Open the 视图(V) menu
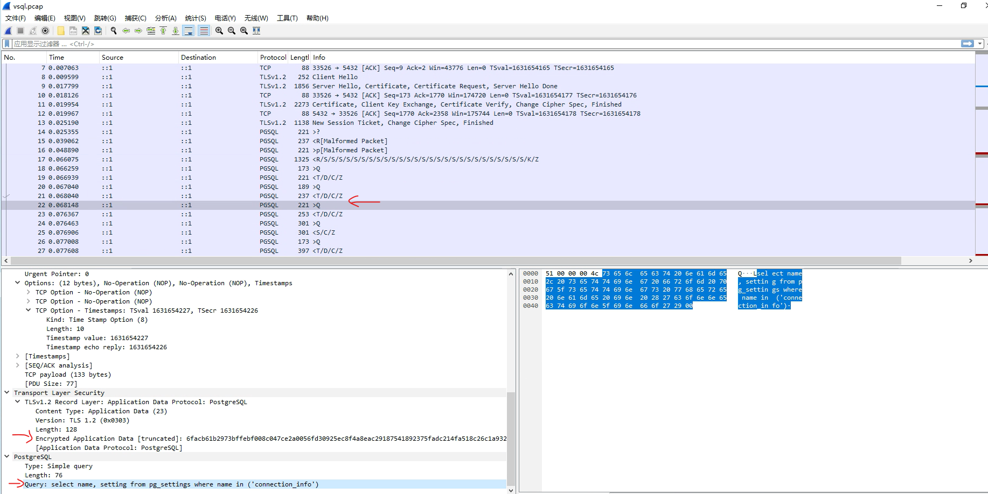988x494 pixels. pos(74,18)
